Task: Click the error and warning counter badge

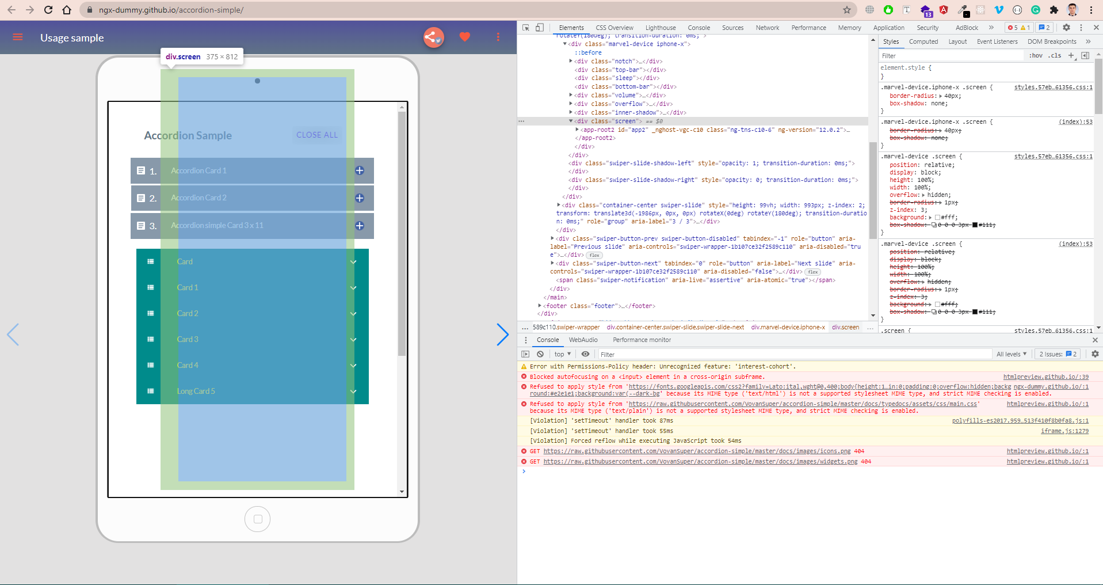Action: click(1019, 28)
